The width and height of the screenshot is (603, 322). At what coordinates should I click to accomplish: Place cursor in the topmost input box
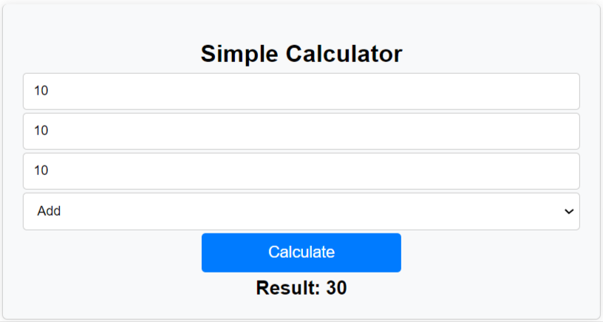point(301,92)
